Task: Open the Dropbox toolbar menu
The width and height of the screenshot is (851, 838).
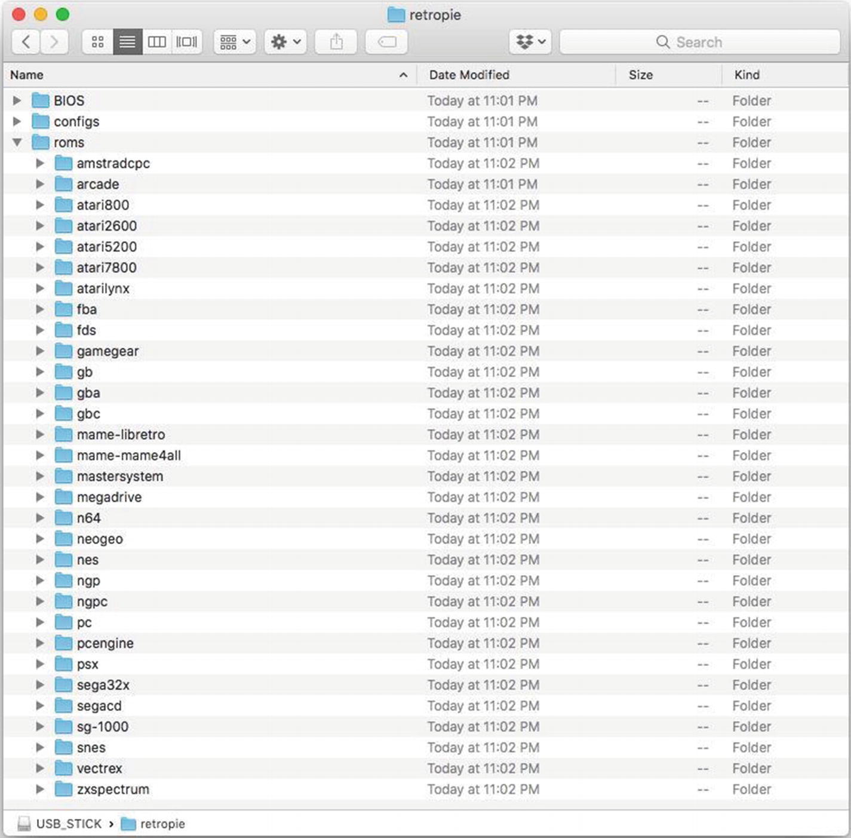Action: [x=530, y=42]
